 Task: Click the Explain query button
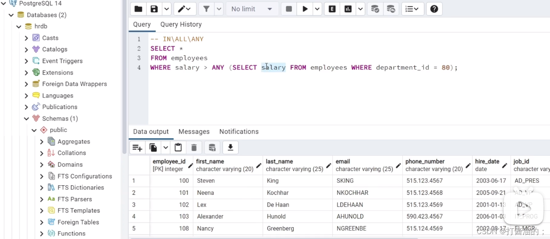pyautogui.click(x=332, y=9)
